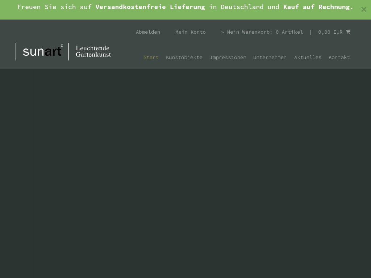Select the Start navigation item
This screenshot has height=278, width=371.
151,57
